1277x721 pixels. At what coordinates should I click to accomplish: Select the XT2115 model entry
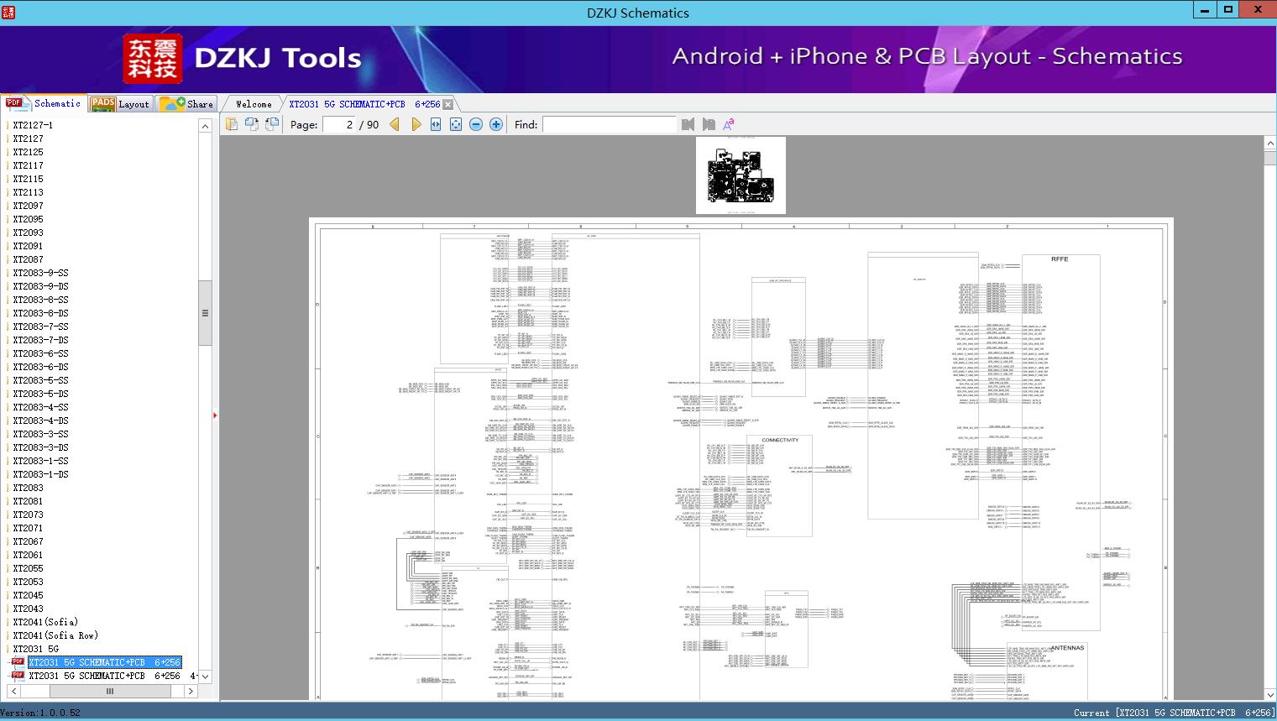tap(28, 179)
